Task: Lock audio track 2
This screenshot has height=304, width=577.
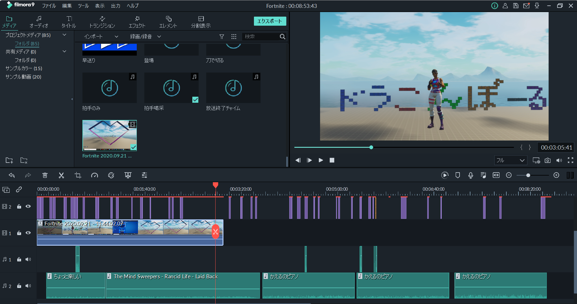Action: coord(19,286)
